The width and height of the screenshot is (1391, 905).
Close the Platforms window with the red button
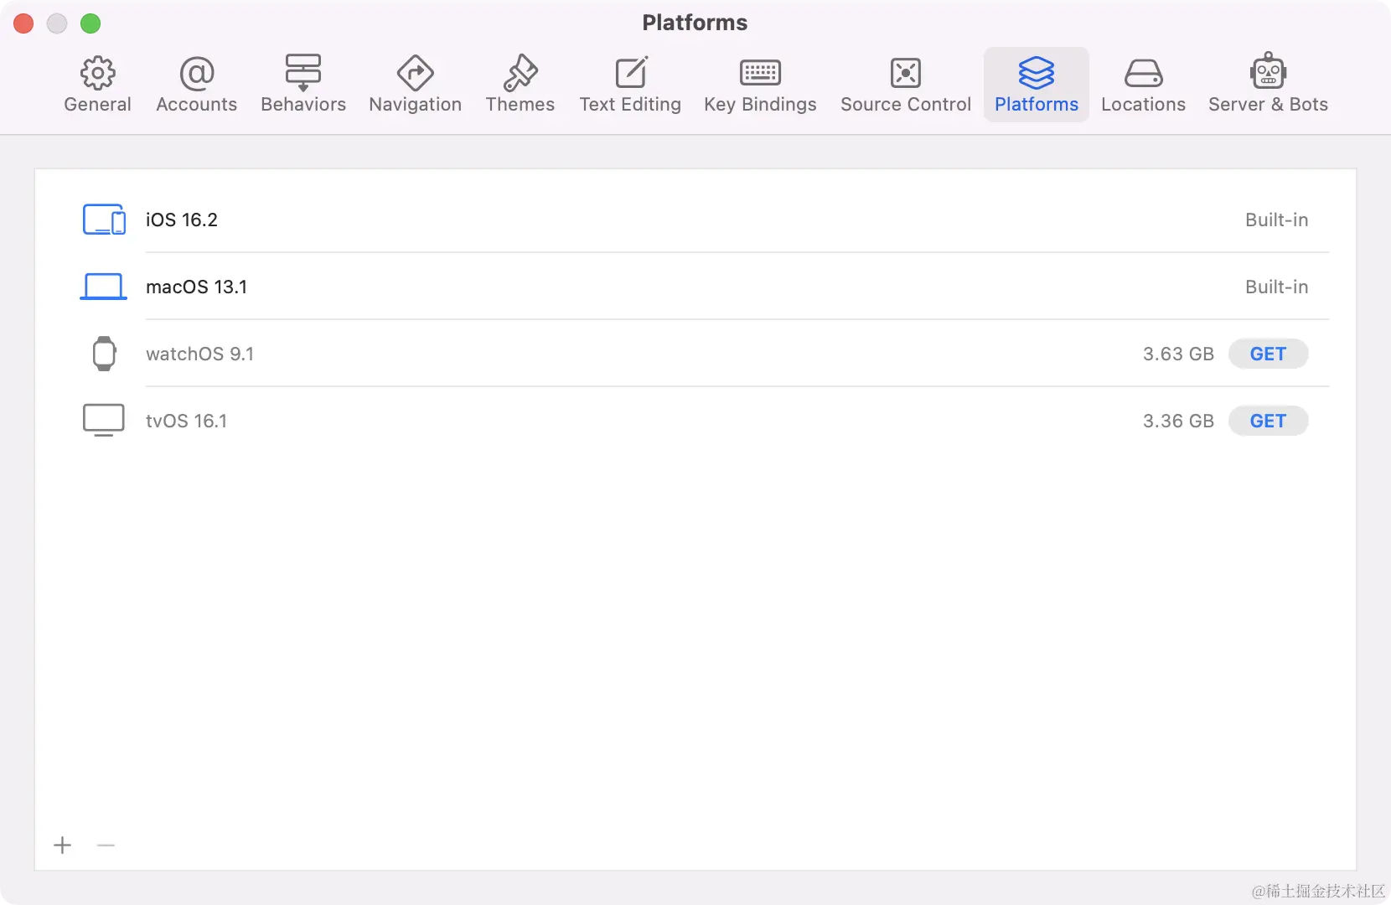pyautogui.click(x=23, y=23)
